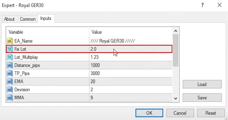Click the scrollbar down arrow
This screenshot has width=228, height=120.
point(176,99)
